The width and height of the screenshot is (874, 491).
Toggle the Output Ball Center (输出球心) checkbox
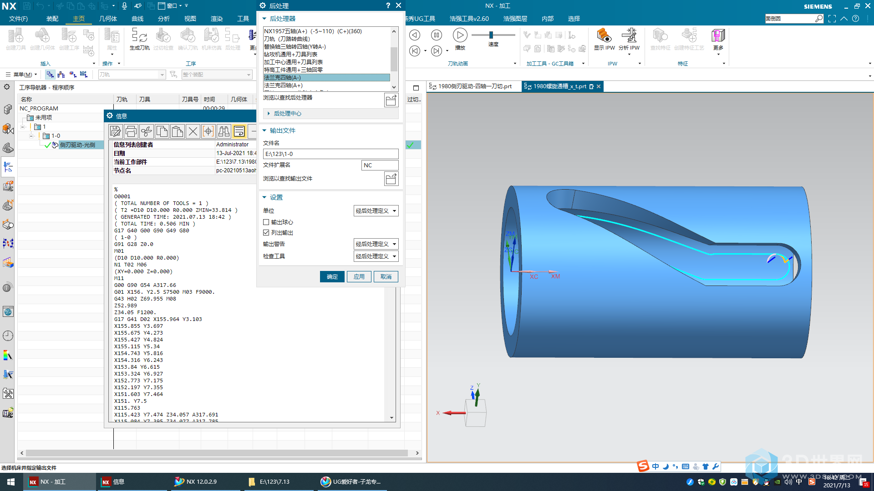266,222
